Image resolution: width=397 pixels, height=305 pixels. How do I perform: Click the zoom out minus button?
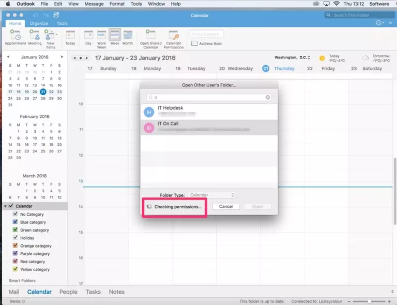click(349, 301)
